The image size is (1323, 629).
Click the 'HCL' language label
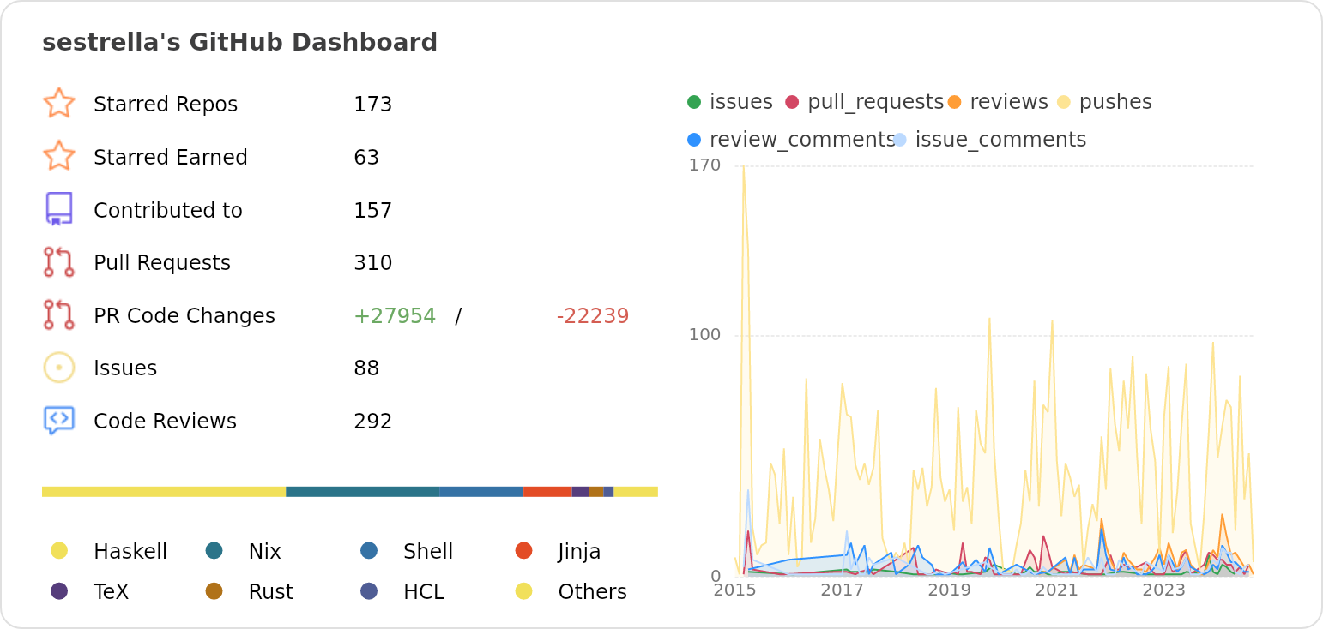pos(424,592)
